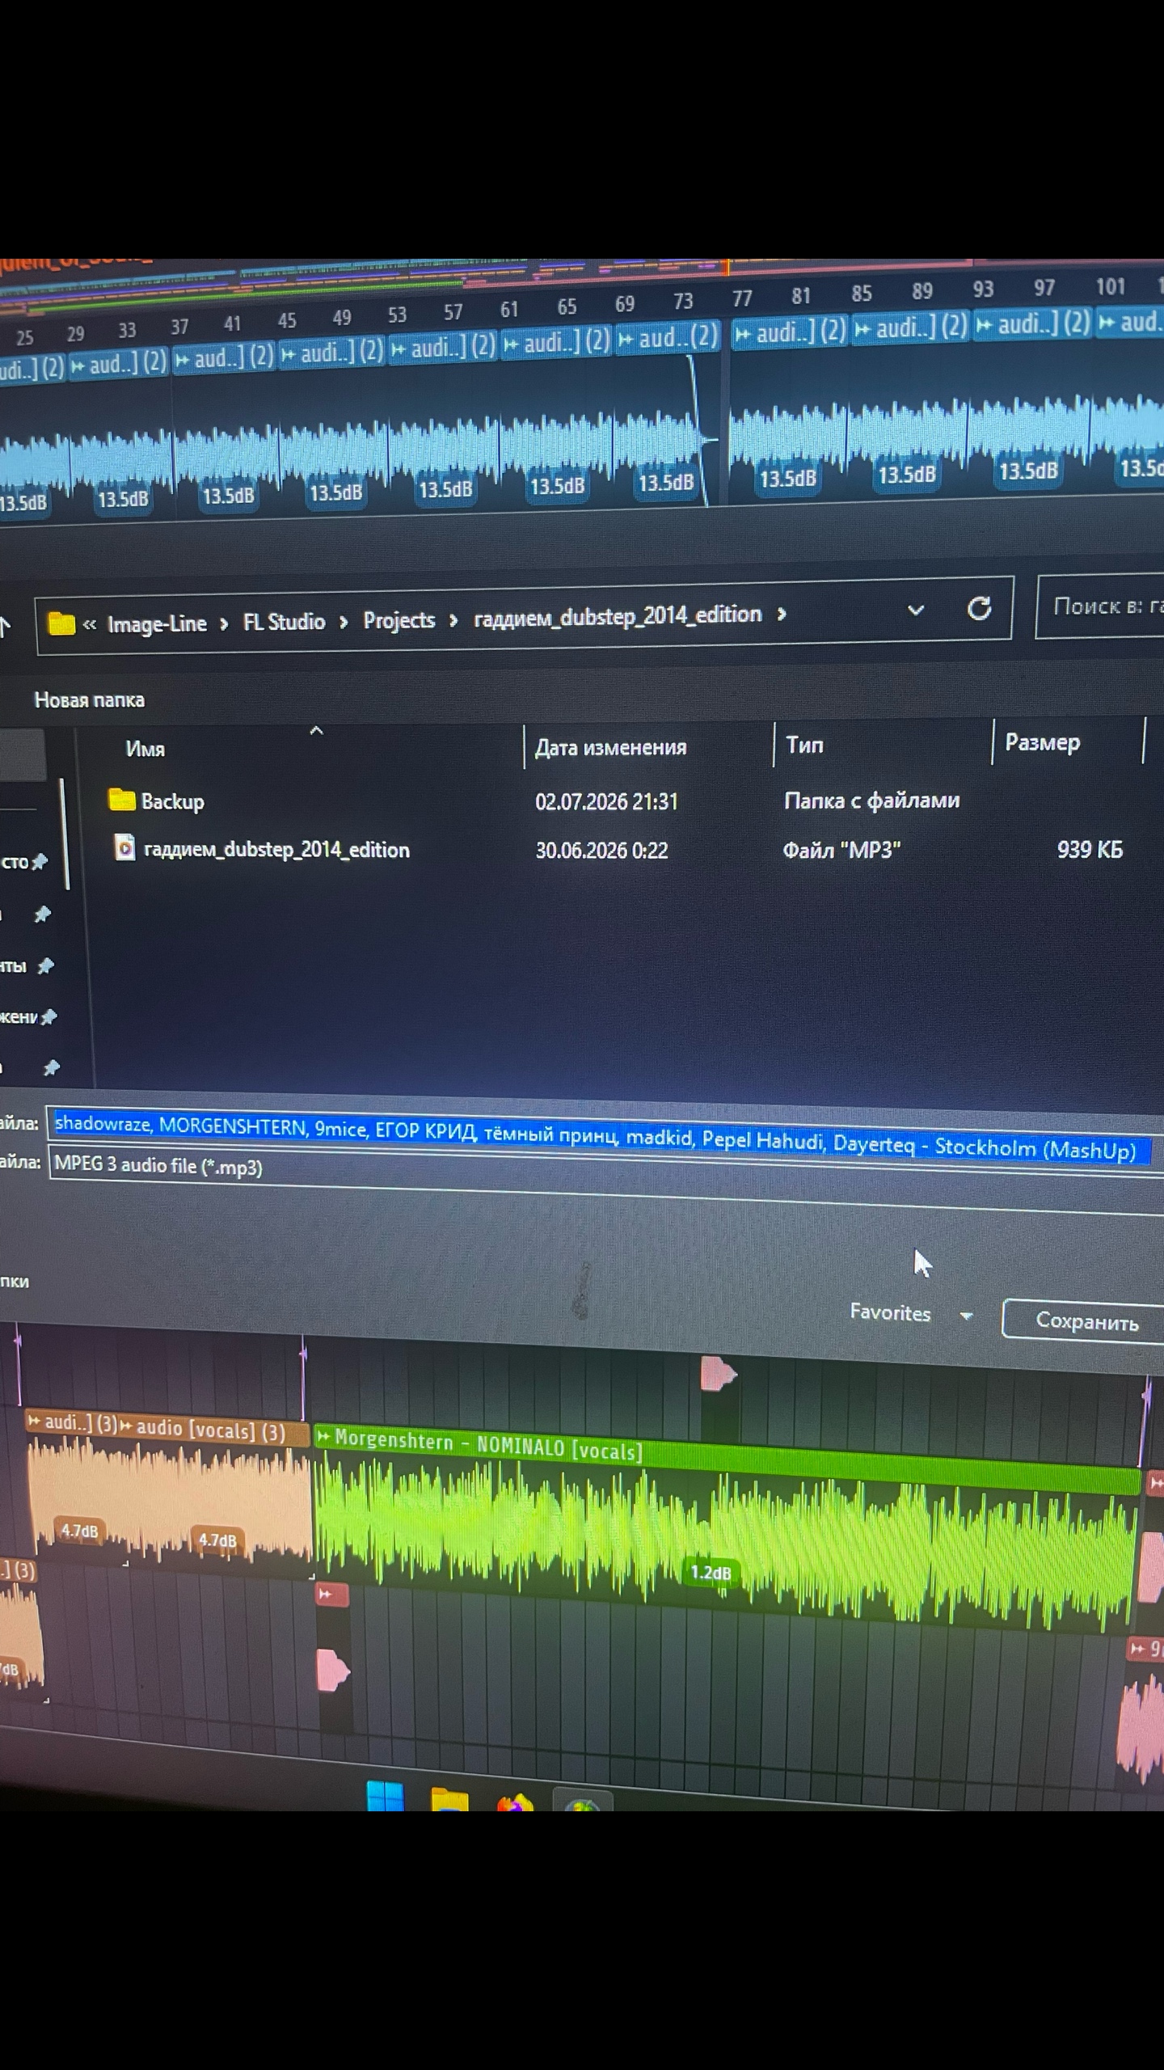Click the 'Папка с файлами' type cell
The width and height of the screenshot is (1164, 2070).
872,801
